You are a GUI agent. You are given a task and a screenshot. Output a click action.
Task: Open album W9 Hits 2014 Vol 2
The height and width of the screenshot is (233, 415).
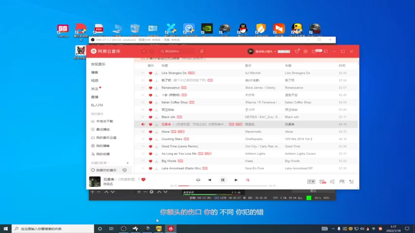pyautogui.click(x=299, y=139)
